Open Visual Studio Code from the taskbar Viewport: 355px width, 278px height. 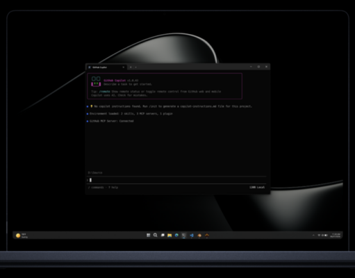click(x=192, y=236)
